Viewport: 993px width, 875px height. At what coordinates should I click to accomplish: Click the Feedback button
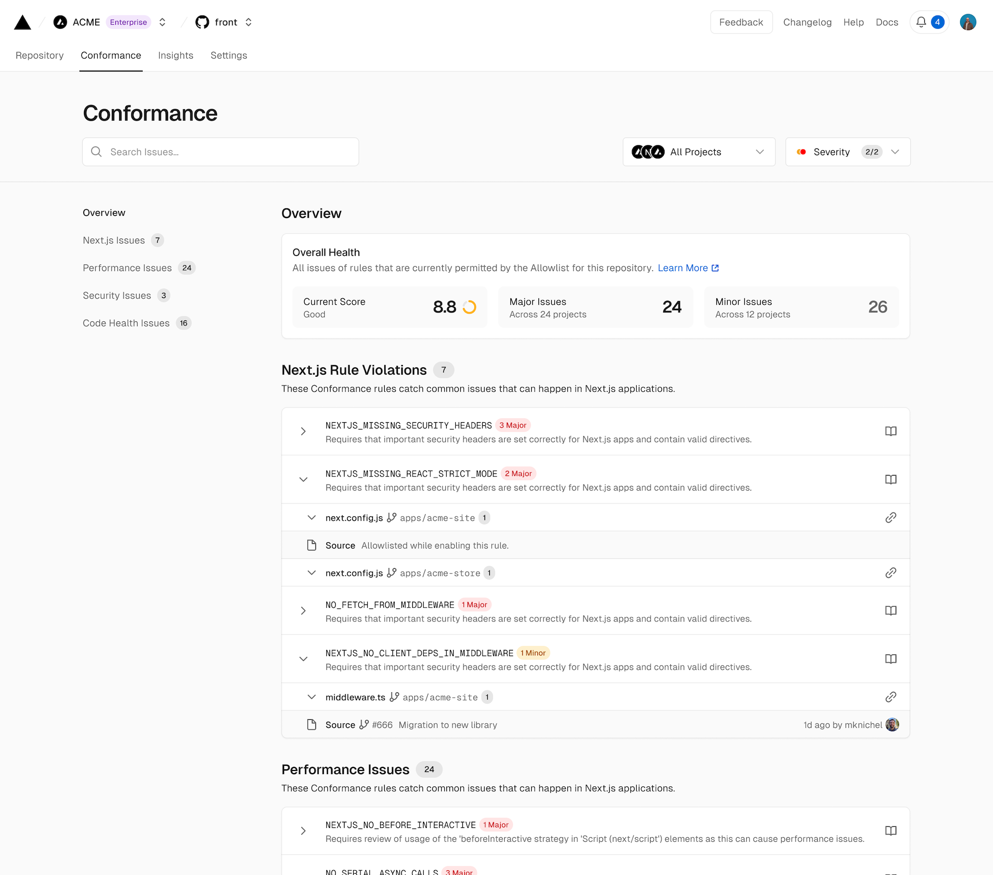[x=741, y=22]
